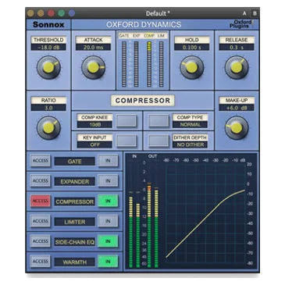The width and height of the screenshot is (285, 285).
Task: Select the B preset slot
Action: pos(255,13)
